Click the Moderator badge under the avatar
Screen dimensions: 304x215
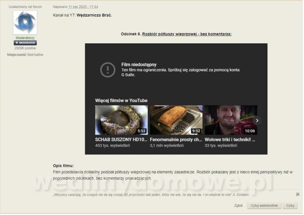click(x=25, y=43)
